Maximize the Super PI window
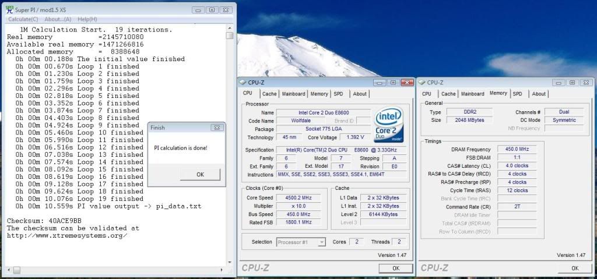This screenshot has height=279, width=597. tap(210, 10)
